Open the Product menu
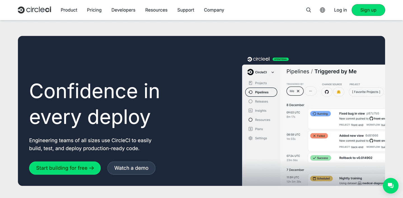403x198 pixels. click(69, 10)
